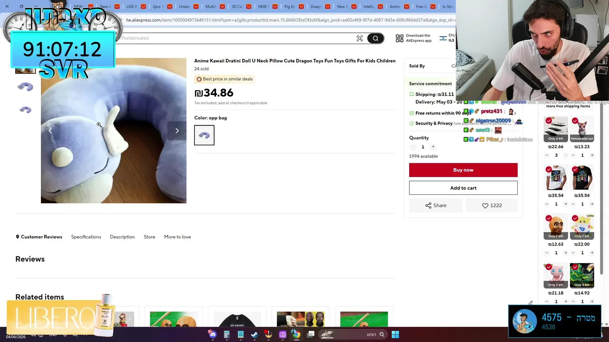Click the ₪34.86 price text
This screenshot has width=609, height=342.
[x=214, y=93]
